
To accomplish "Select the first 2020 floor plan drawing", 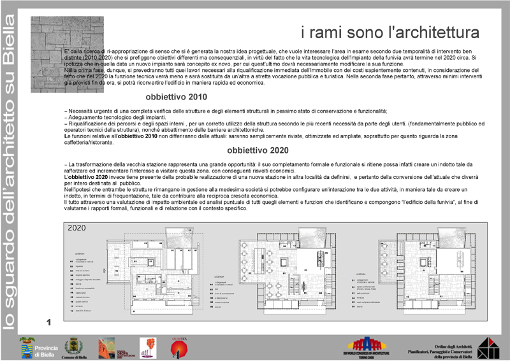I will pos(153,271).
